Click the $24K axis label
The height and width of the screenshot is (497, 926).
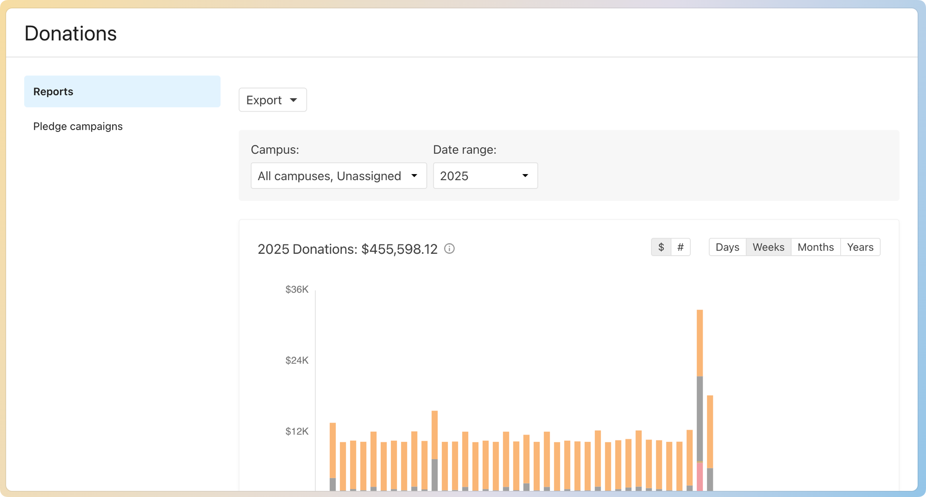point(297,360)
